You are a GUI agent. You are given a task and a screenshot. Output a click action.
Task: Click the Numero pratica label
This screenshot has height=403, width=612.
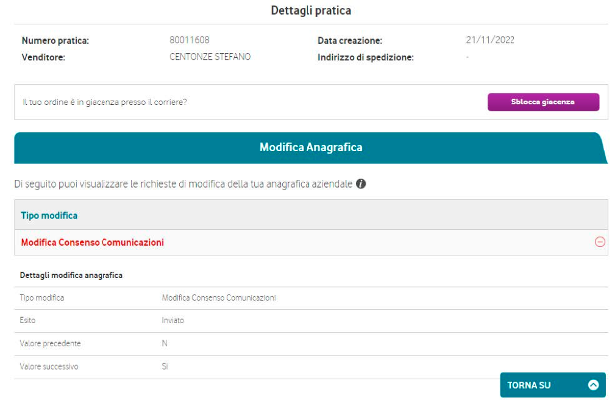[55, 41]
